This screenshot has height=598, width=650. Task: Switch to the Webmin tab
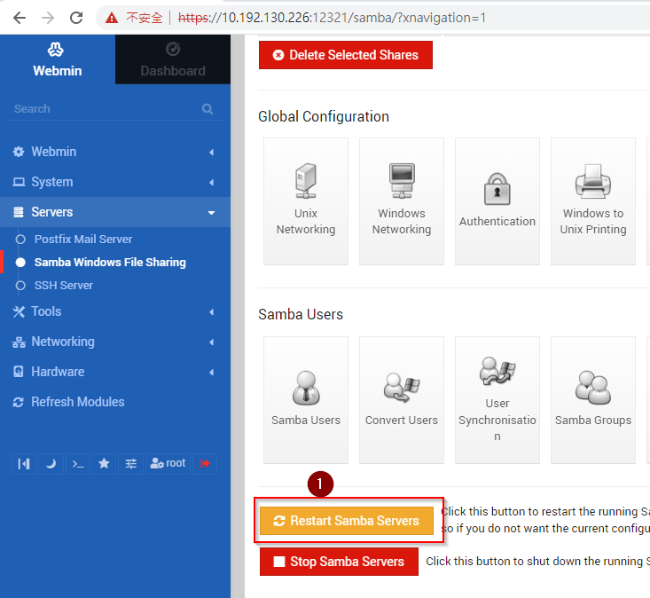(x=58, y=59)
